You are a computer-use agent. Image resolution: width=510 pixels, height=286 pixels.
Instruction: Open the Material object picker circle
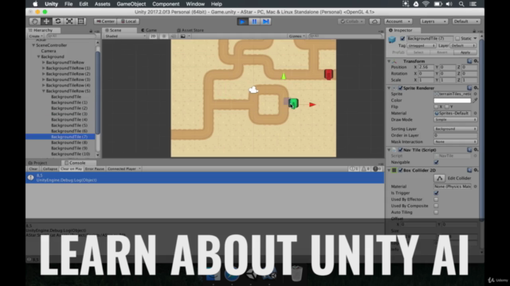(x=475, y=113)
